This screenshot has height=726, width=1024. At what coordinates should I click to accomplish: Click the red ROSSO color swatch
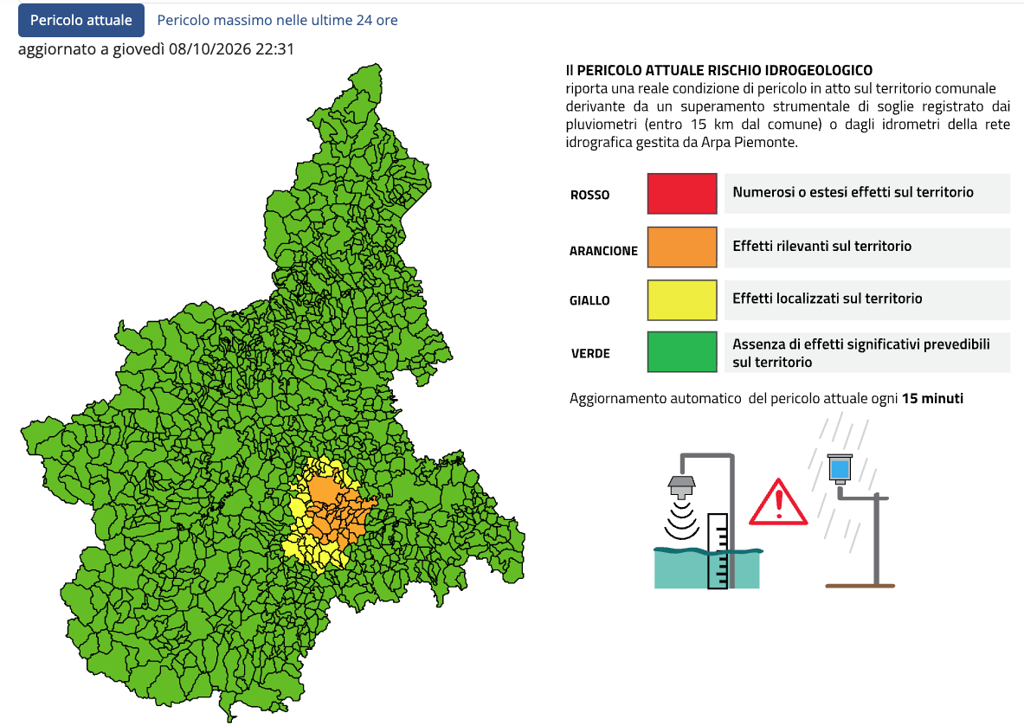click(682, 193)
